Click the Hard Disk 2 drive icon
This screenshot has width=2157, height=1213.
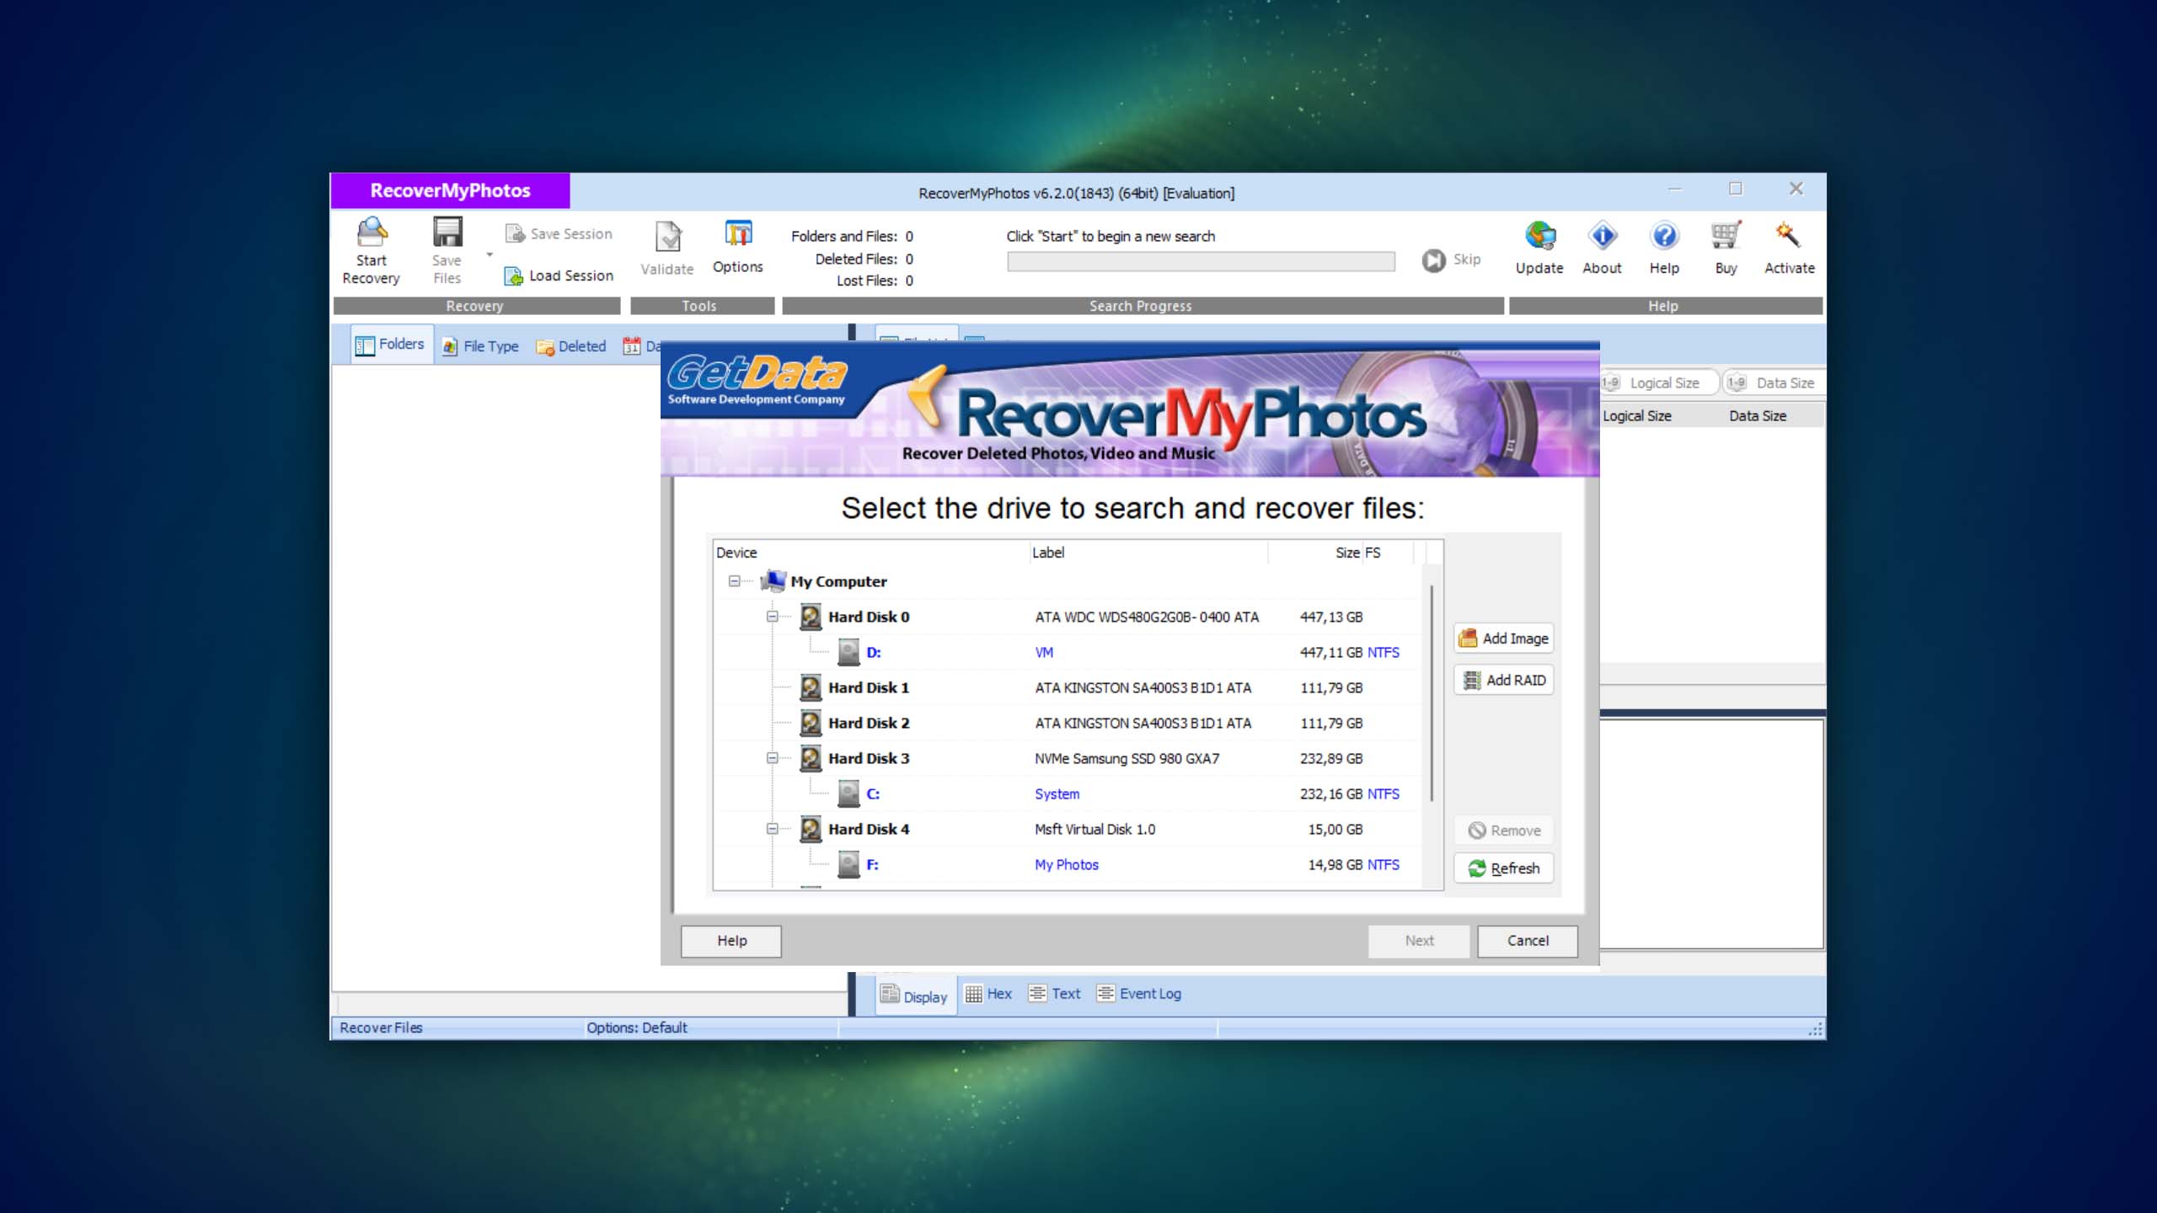click(x=811, y=723)
